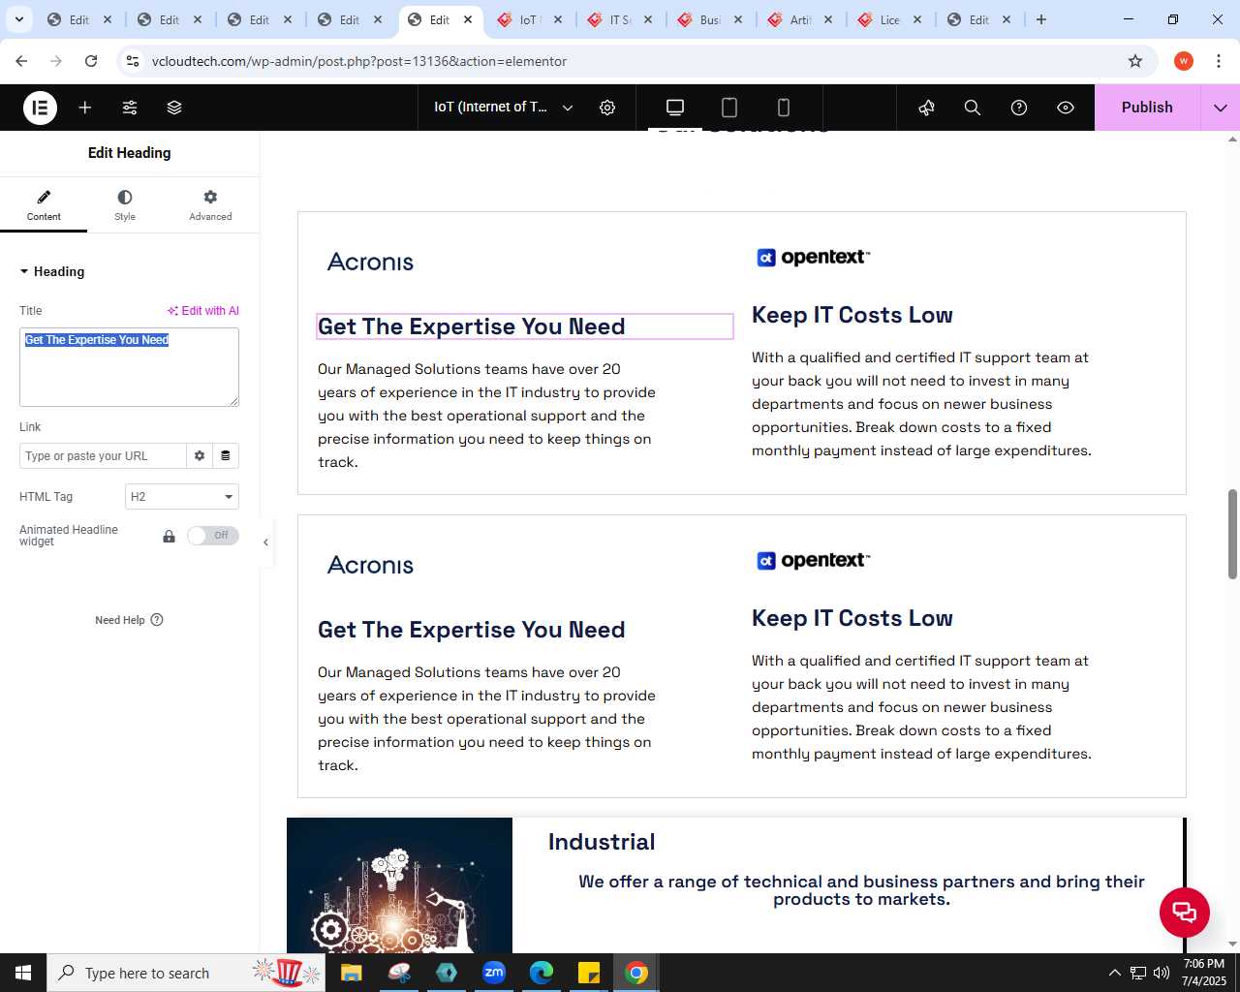
Task: Switch to the Content tab
Action: click(x=44, y=205)
